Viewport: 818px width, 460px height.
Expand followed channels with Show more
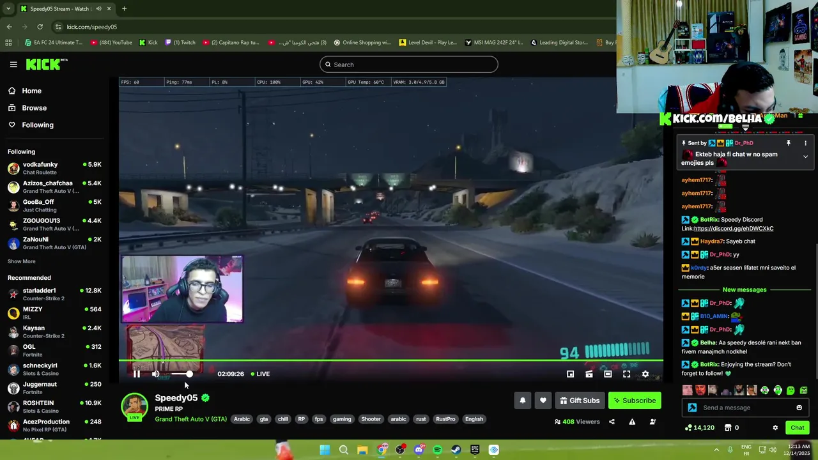[22, 261]
